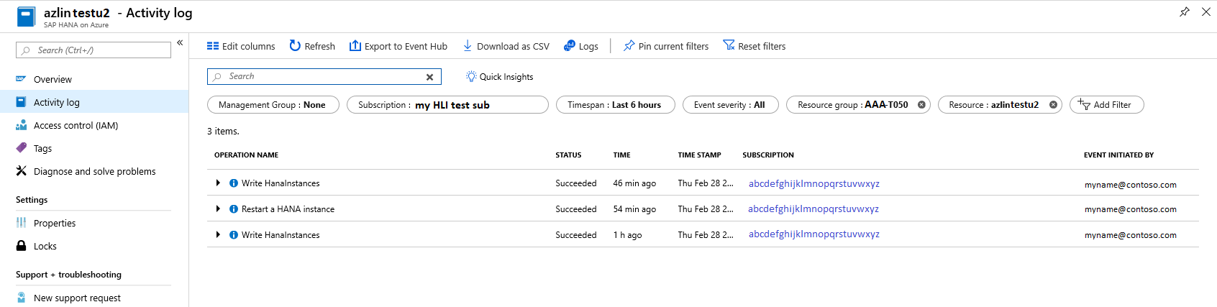This screenshot has width=1217, height=307.
Task: Click the Overview cloud icon
Action: pyautogui.click(x=21, y=79)
